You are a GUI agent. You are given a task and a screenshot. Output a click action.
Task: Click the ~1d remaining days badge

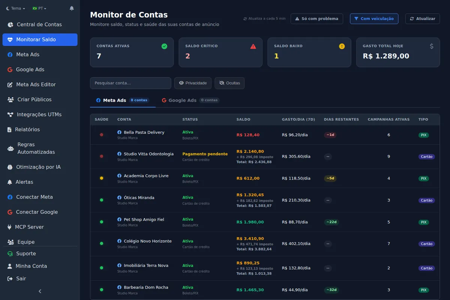point(330,135)
